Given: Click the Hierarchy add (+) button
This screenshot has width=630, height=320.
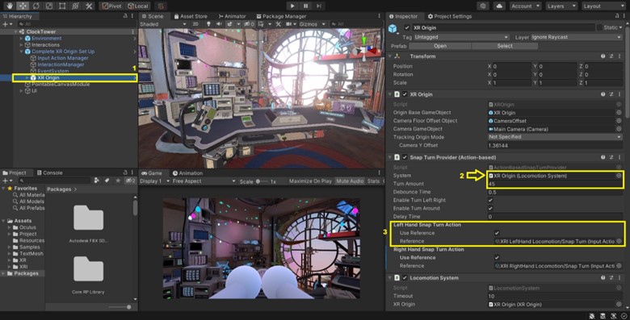Looking at the screenshot, I should (x=6, y=24).
